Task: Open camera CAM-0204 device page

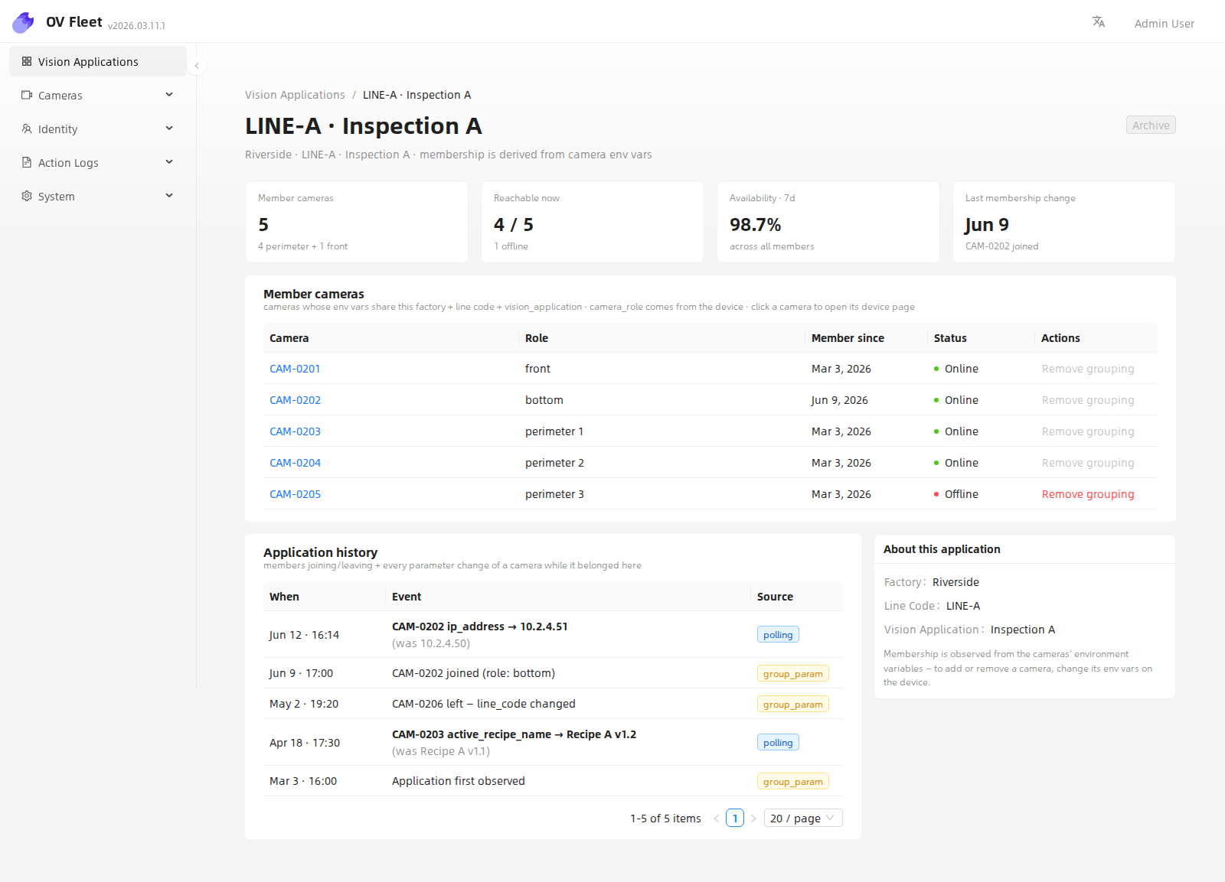Action: point(295,463)
